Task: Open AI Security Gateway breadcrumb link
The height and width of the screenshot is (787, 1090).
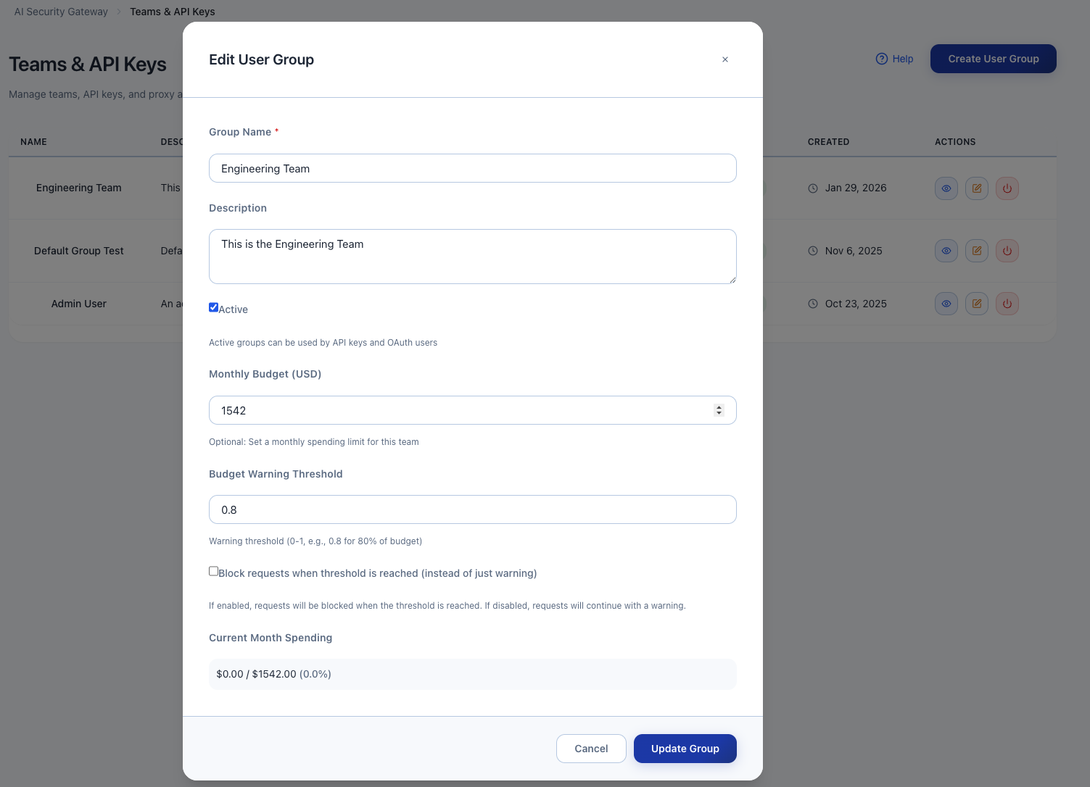Action: click(61, 11)
